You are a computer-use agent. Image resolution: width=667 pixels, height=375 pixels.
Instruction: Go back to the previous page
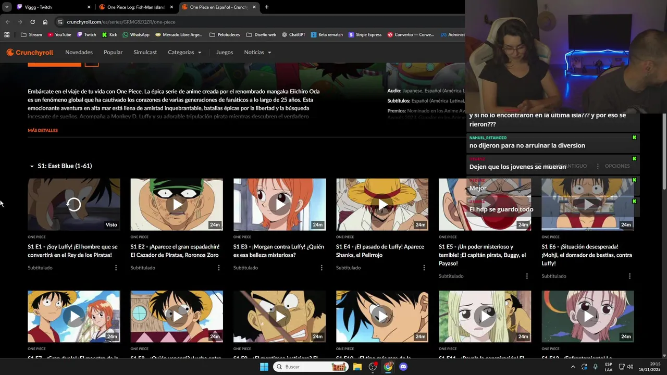[7, 22]
